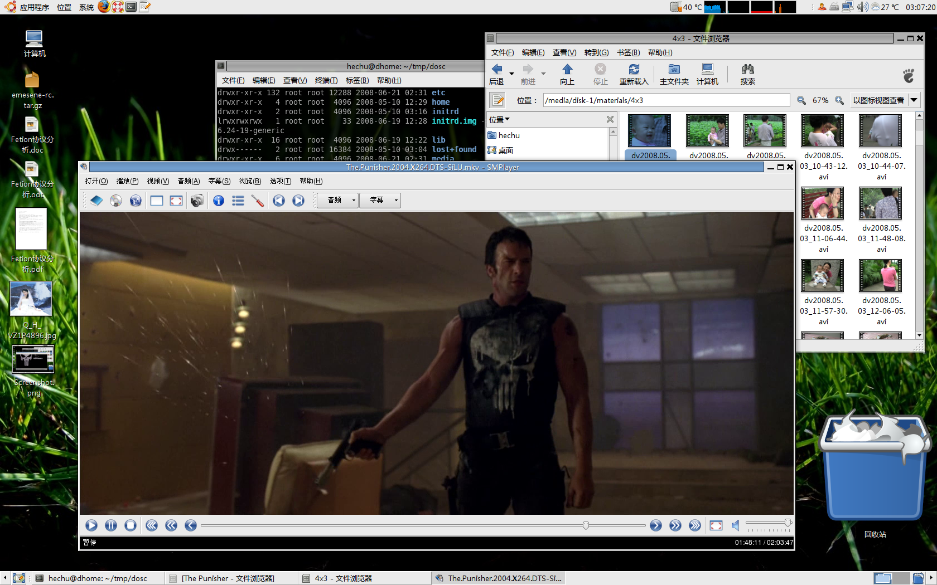Open the 以图标视图查看 view mode dropdown
This screenshot has height=585, width=937.
[x=885, y=100]
